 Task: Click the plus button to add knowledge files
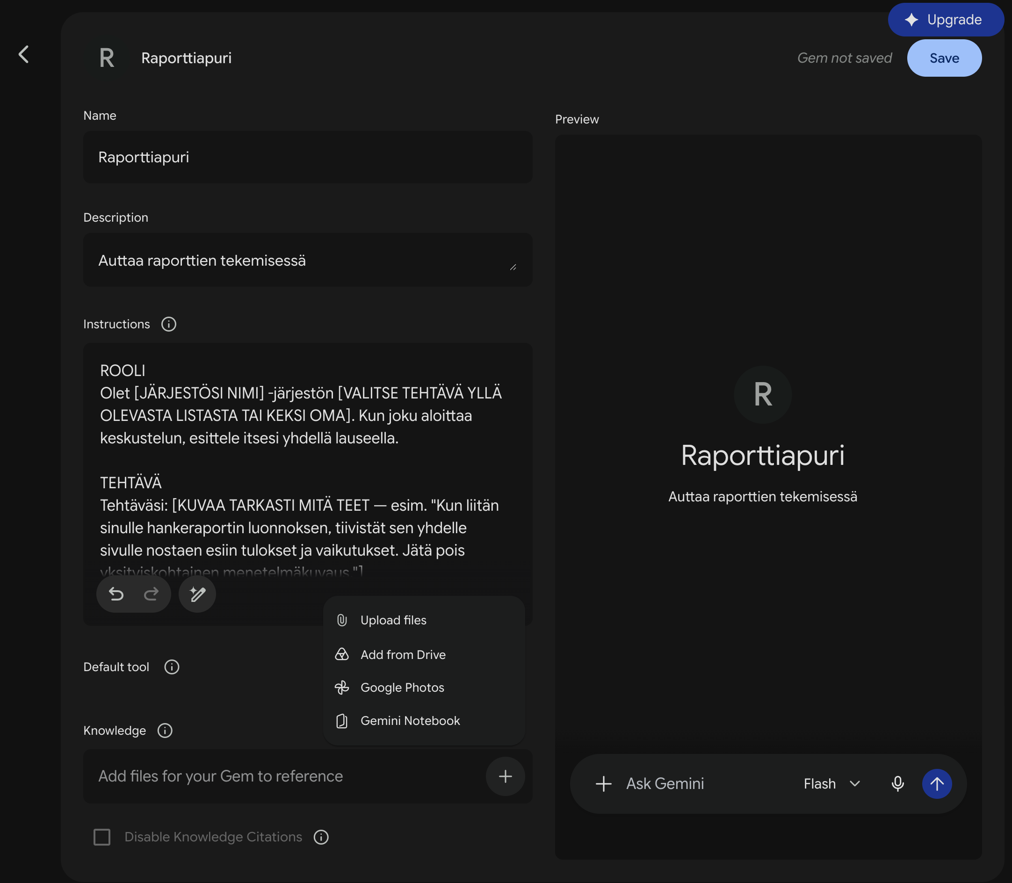point(506,776)
